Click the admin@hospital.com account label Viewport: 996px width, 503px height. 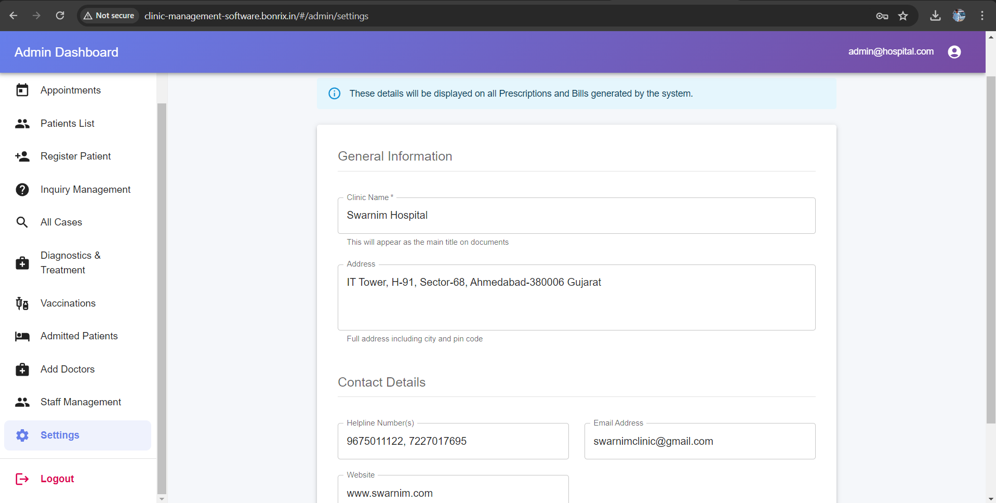tap(891, 51)
